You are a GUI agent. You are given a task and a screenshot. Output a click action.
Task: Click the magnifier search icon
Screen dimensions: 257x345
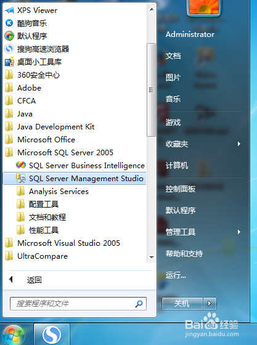[x=139, y=304]
